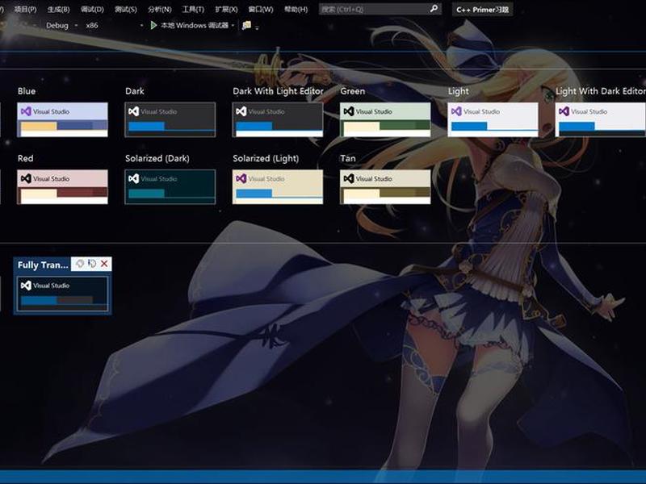Click the Tan label text
The width and height of the screenshot is (646, 484).
click(x=348, y=158)
